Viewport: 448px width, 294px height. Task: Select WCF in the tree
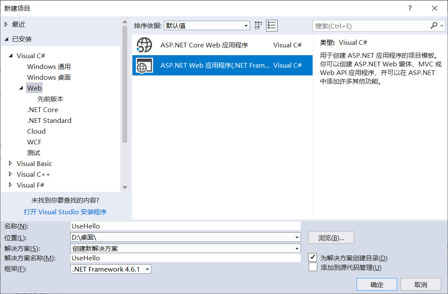click(x=34, y=142)
